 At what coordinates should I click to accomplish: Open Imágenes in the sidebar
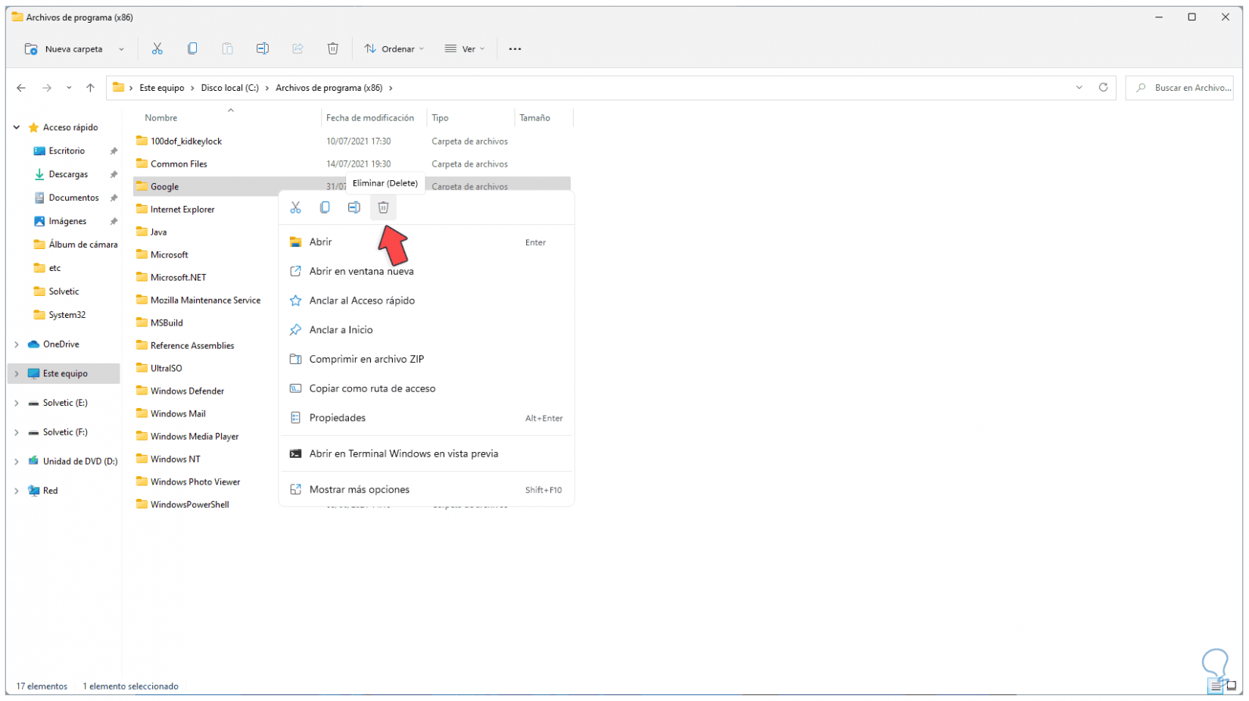pyautogui.click(x=67, y=221)
